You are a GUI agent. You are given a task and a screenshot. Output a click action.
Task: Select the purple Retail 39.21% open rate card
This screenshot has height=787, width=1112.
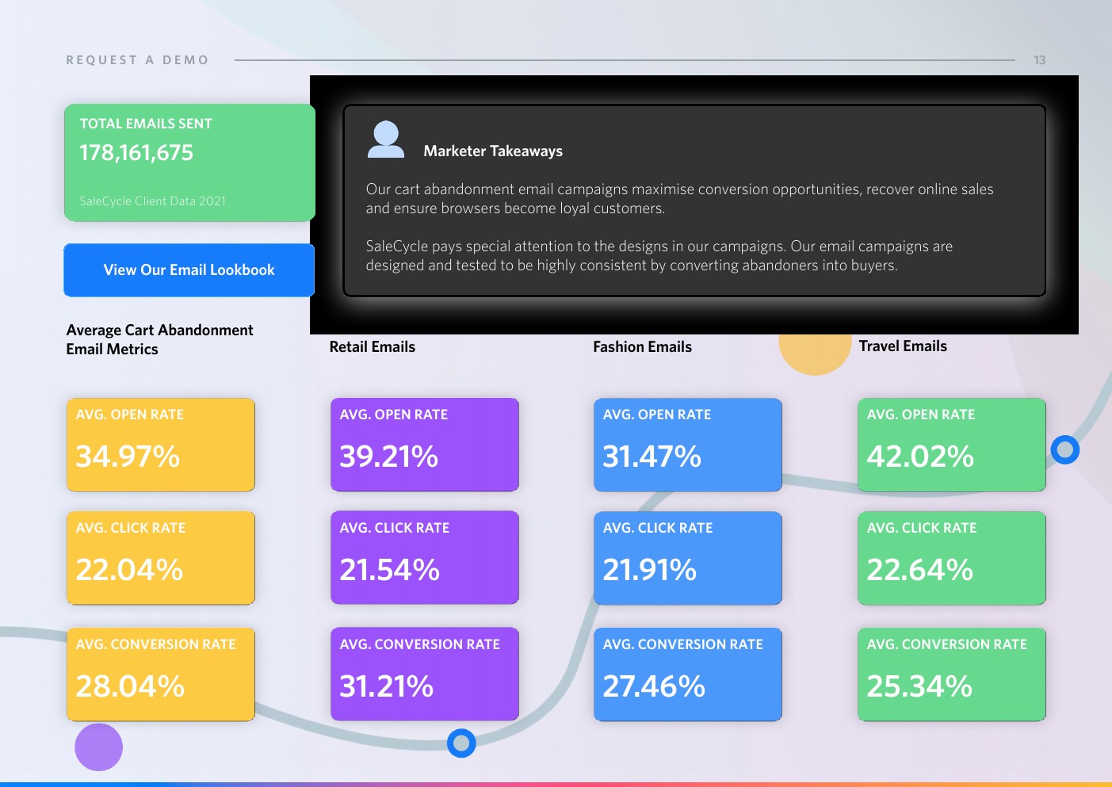[x=424, y=445]
